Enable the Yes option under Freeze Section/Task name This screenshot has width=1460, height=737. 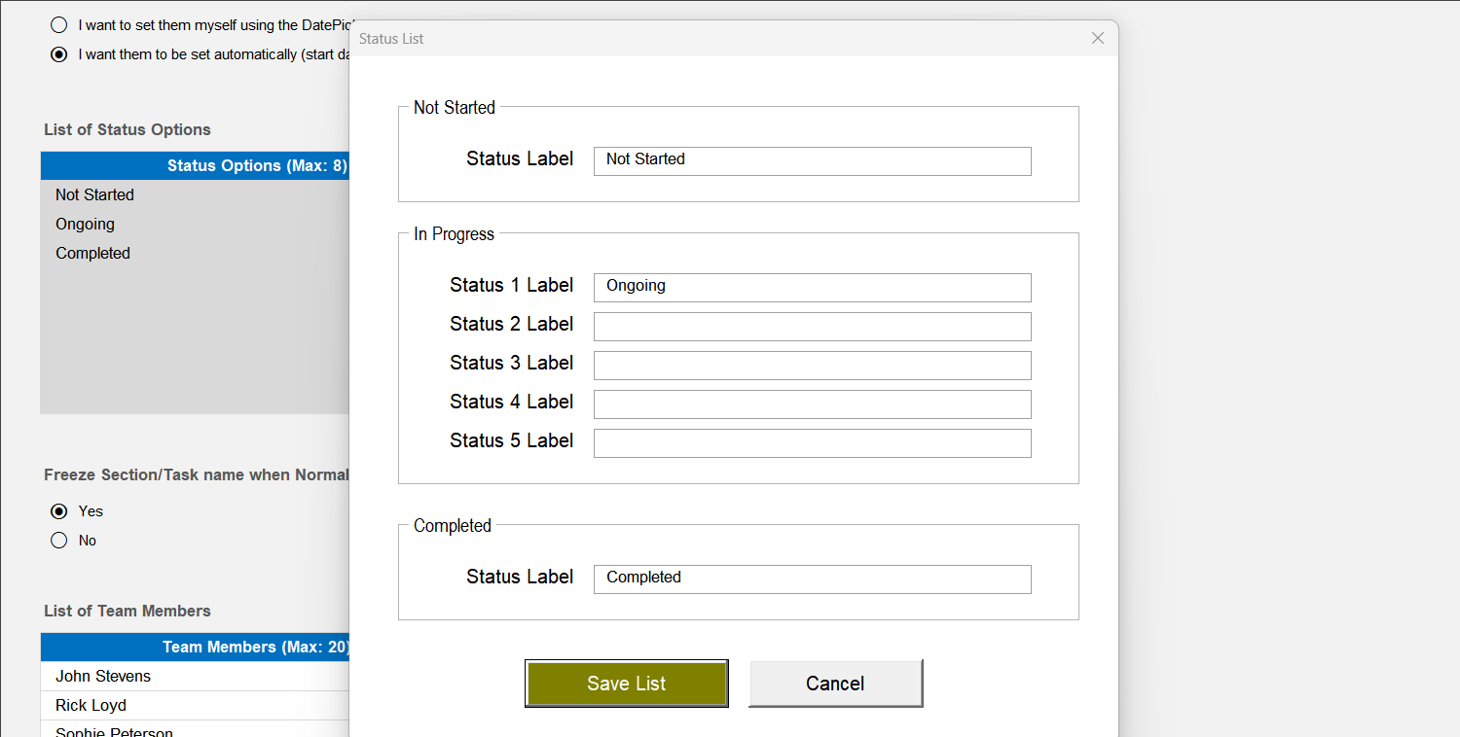pos(58,510)
